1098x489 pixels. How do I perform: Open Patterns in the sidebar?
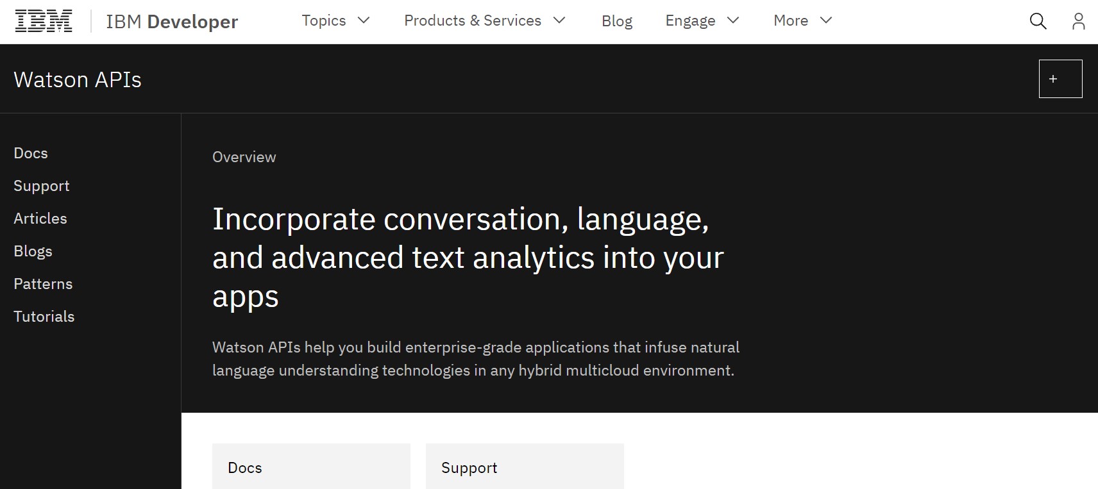click(43, 284)
